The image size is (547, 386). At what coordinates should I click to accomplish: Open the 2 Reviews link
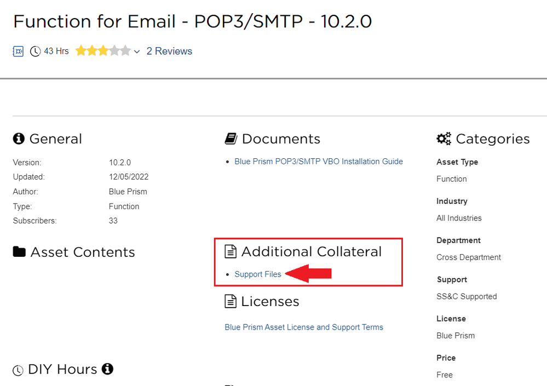pyautogui.click(x=169, y=51)
